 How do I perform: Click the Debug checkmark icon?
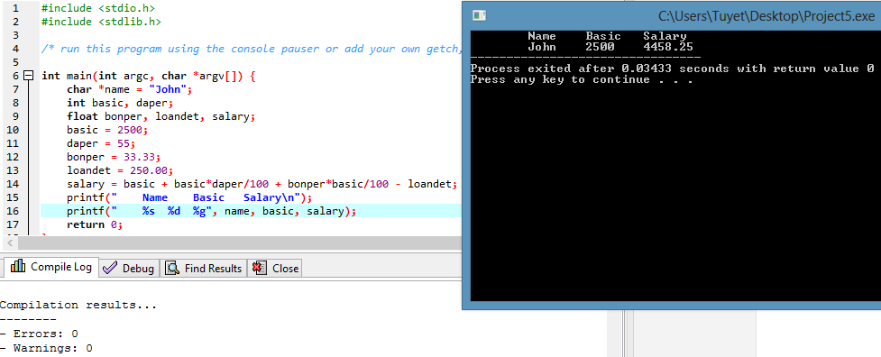click(x=110, y=269)
